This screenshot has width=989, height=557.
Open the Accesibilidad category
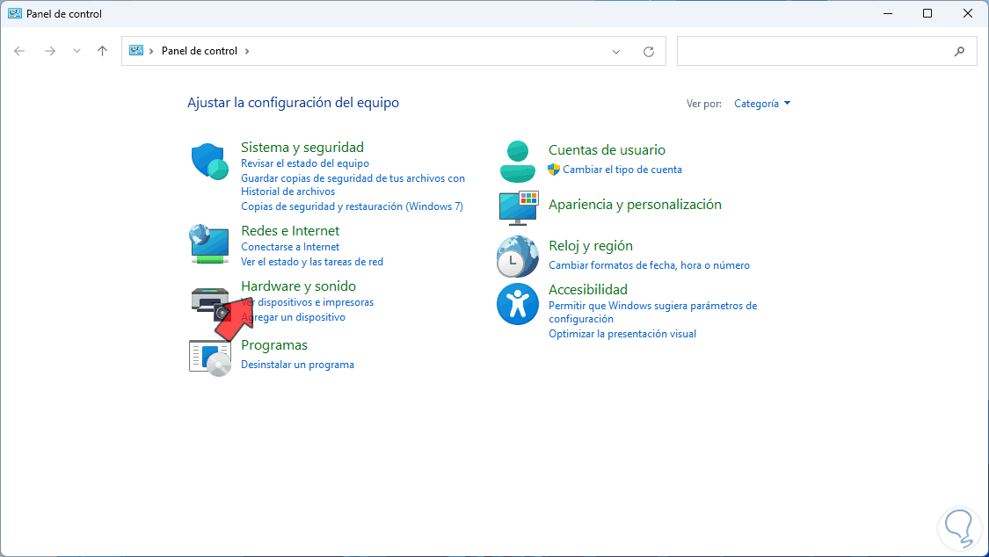588,290
